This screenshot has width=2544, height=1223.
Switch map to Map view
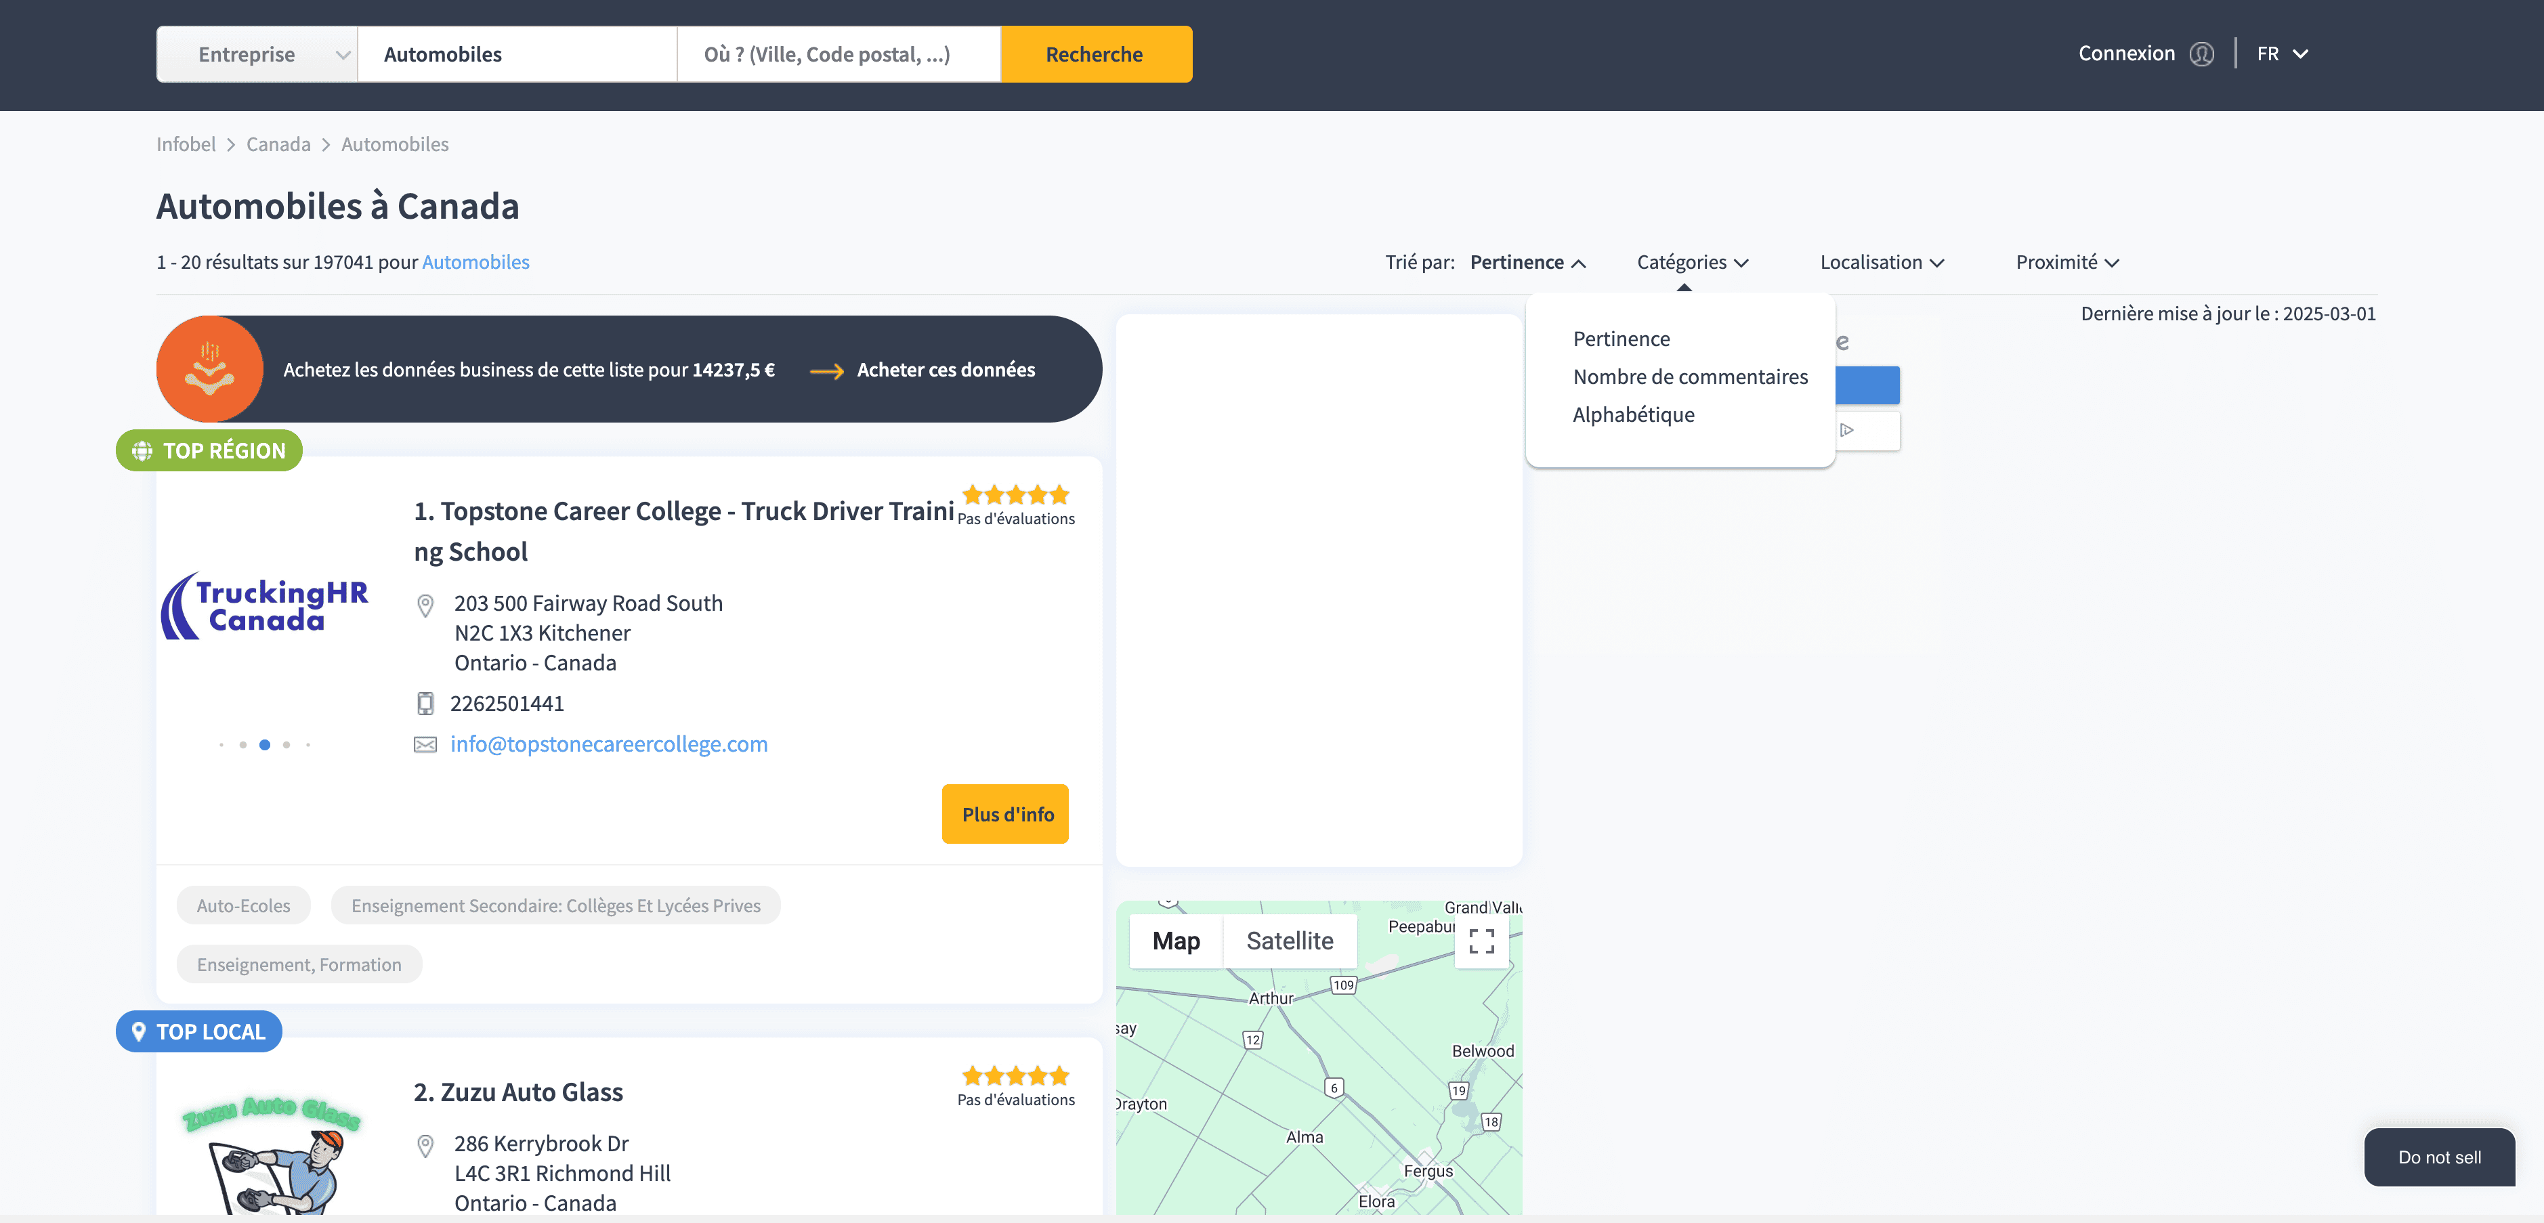[x=1175, y=941]
